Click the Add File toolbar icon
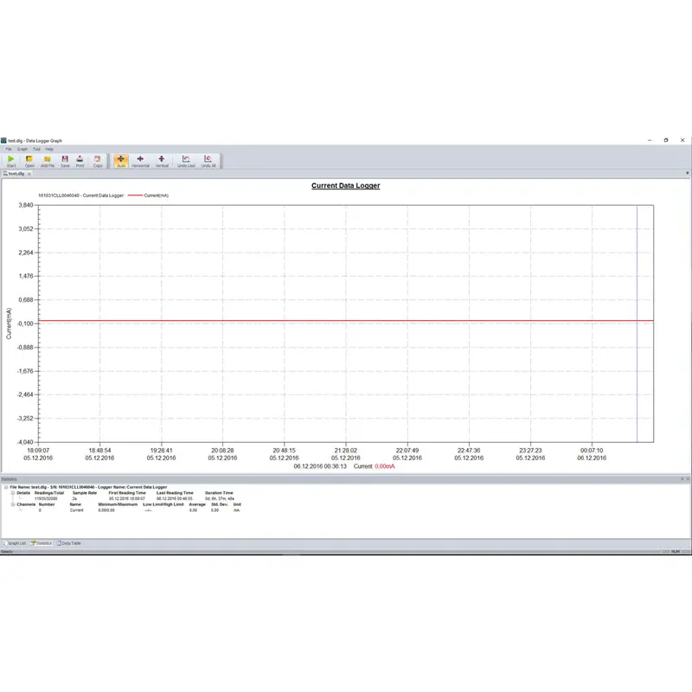The image size is (692, 692). [48, 160]
